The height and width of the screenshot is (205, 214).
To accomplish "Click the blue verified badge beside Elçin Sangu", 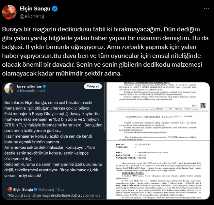I will [55, 9].
